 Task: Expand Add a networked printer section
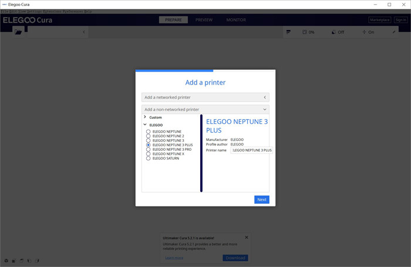[x=206, y=97]
